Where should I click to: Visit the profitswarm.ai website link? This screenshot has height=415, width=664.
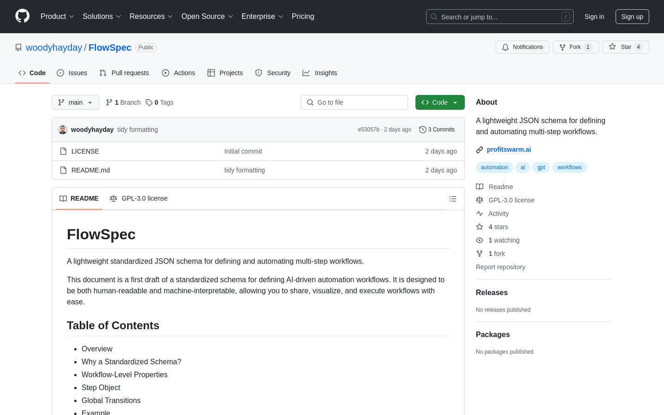pyautogui.click(x=509, y=149)
